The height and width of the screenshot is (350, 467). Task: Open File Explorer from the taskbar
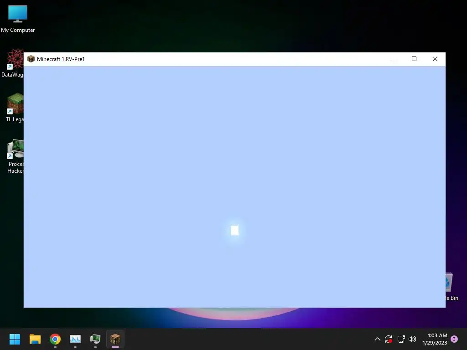[35, 339]
